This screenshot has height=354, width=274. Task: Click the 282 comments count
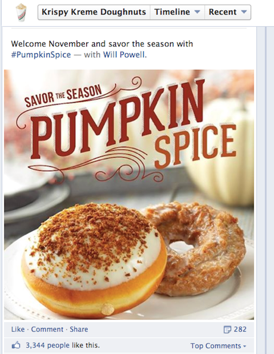240,329
